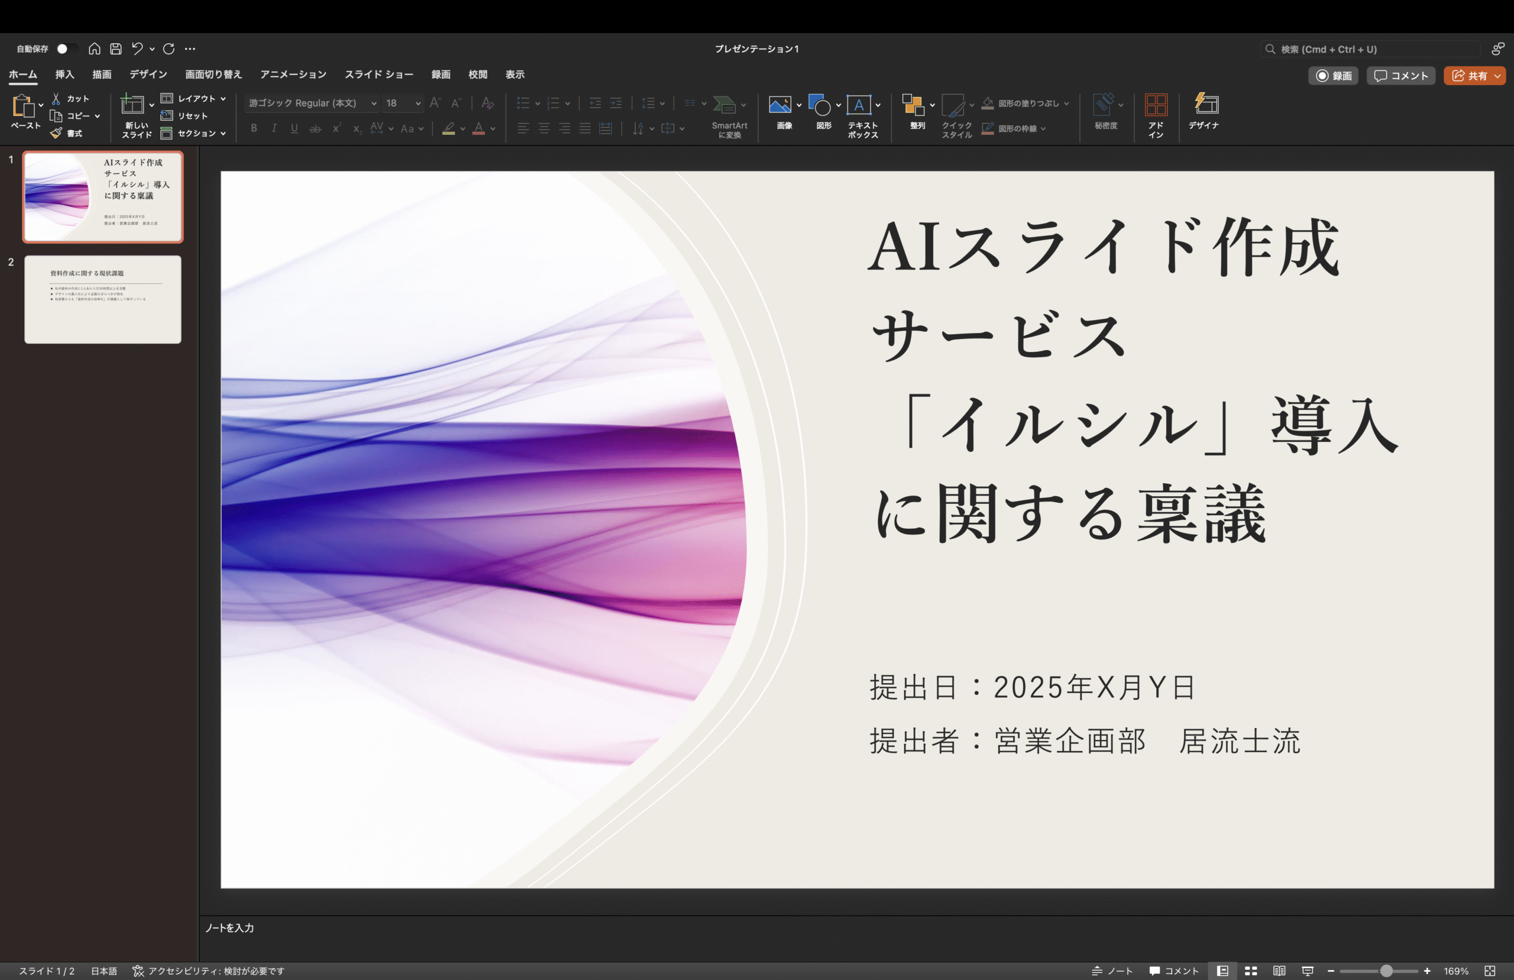
Task: Click the コメント button at top right
Action: [x=1401, y=76]
